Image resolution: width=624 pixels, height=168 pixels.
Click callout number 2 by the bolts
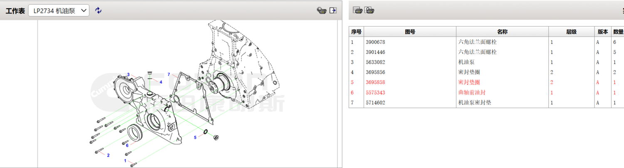[108, 155]
